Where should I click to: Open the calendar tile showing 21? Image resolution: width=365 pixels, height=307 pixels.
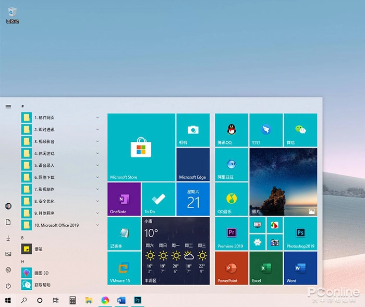click(x=193, y=199)
